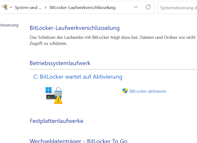Click the yellow warning triangle on drive icon

tap(58, 100)
